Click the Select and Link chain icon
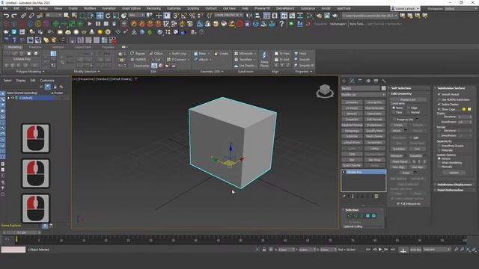This screenshot has width=479, height=269. pos(23,16)
